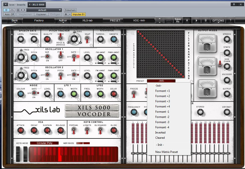Flip the Pitch Tracker Voice switch
The width and height of the screenshot is (245, 169).
point(60,37)
